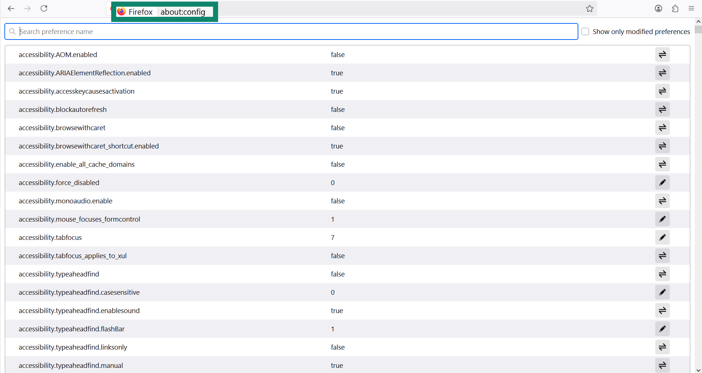Toggle accessibility.AOM.enabled to true
Screen dimensions: 702x373
662,54
